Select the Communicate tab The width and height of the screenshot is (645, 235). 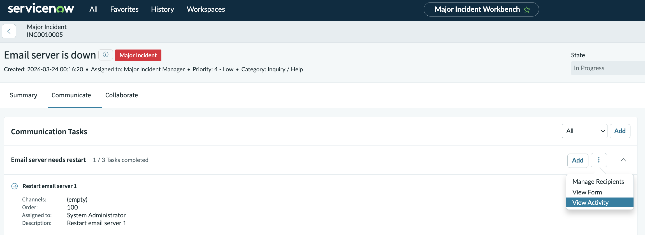click(71, 95)
